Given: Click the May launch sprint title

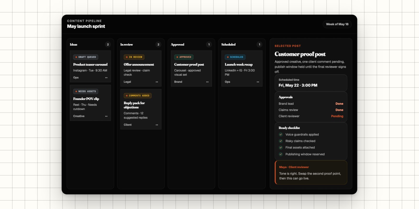Looking at the screenshot, I should [x=86, y=26].
